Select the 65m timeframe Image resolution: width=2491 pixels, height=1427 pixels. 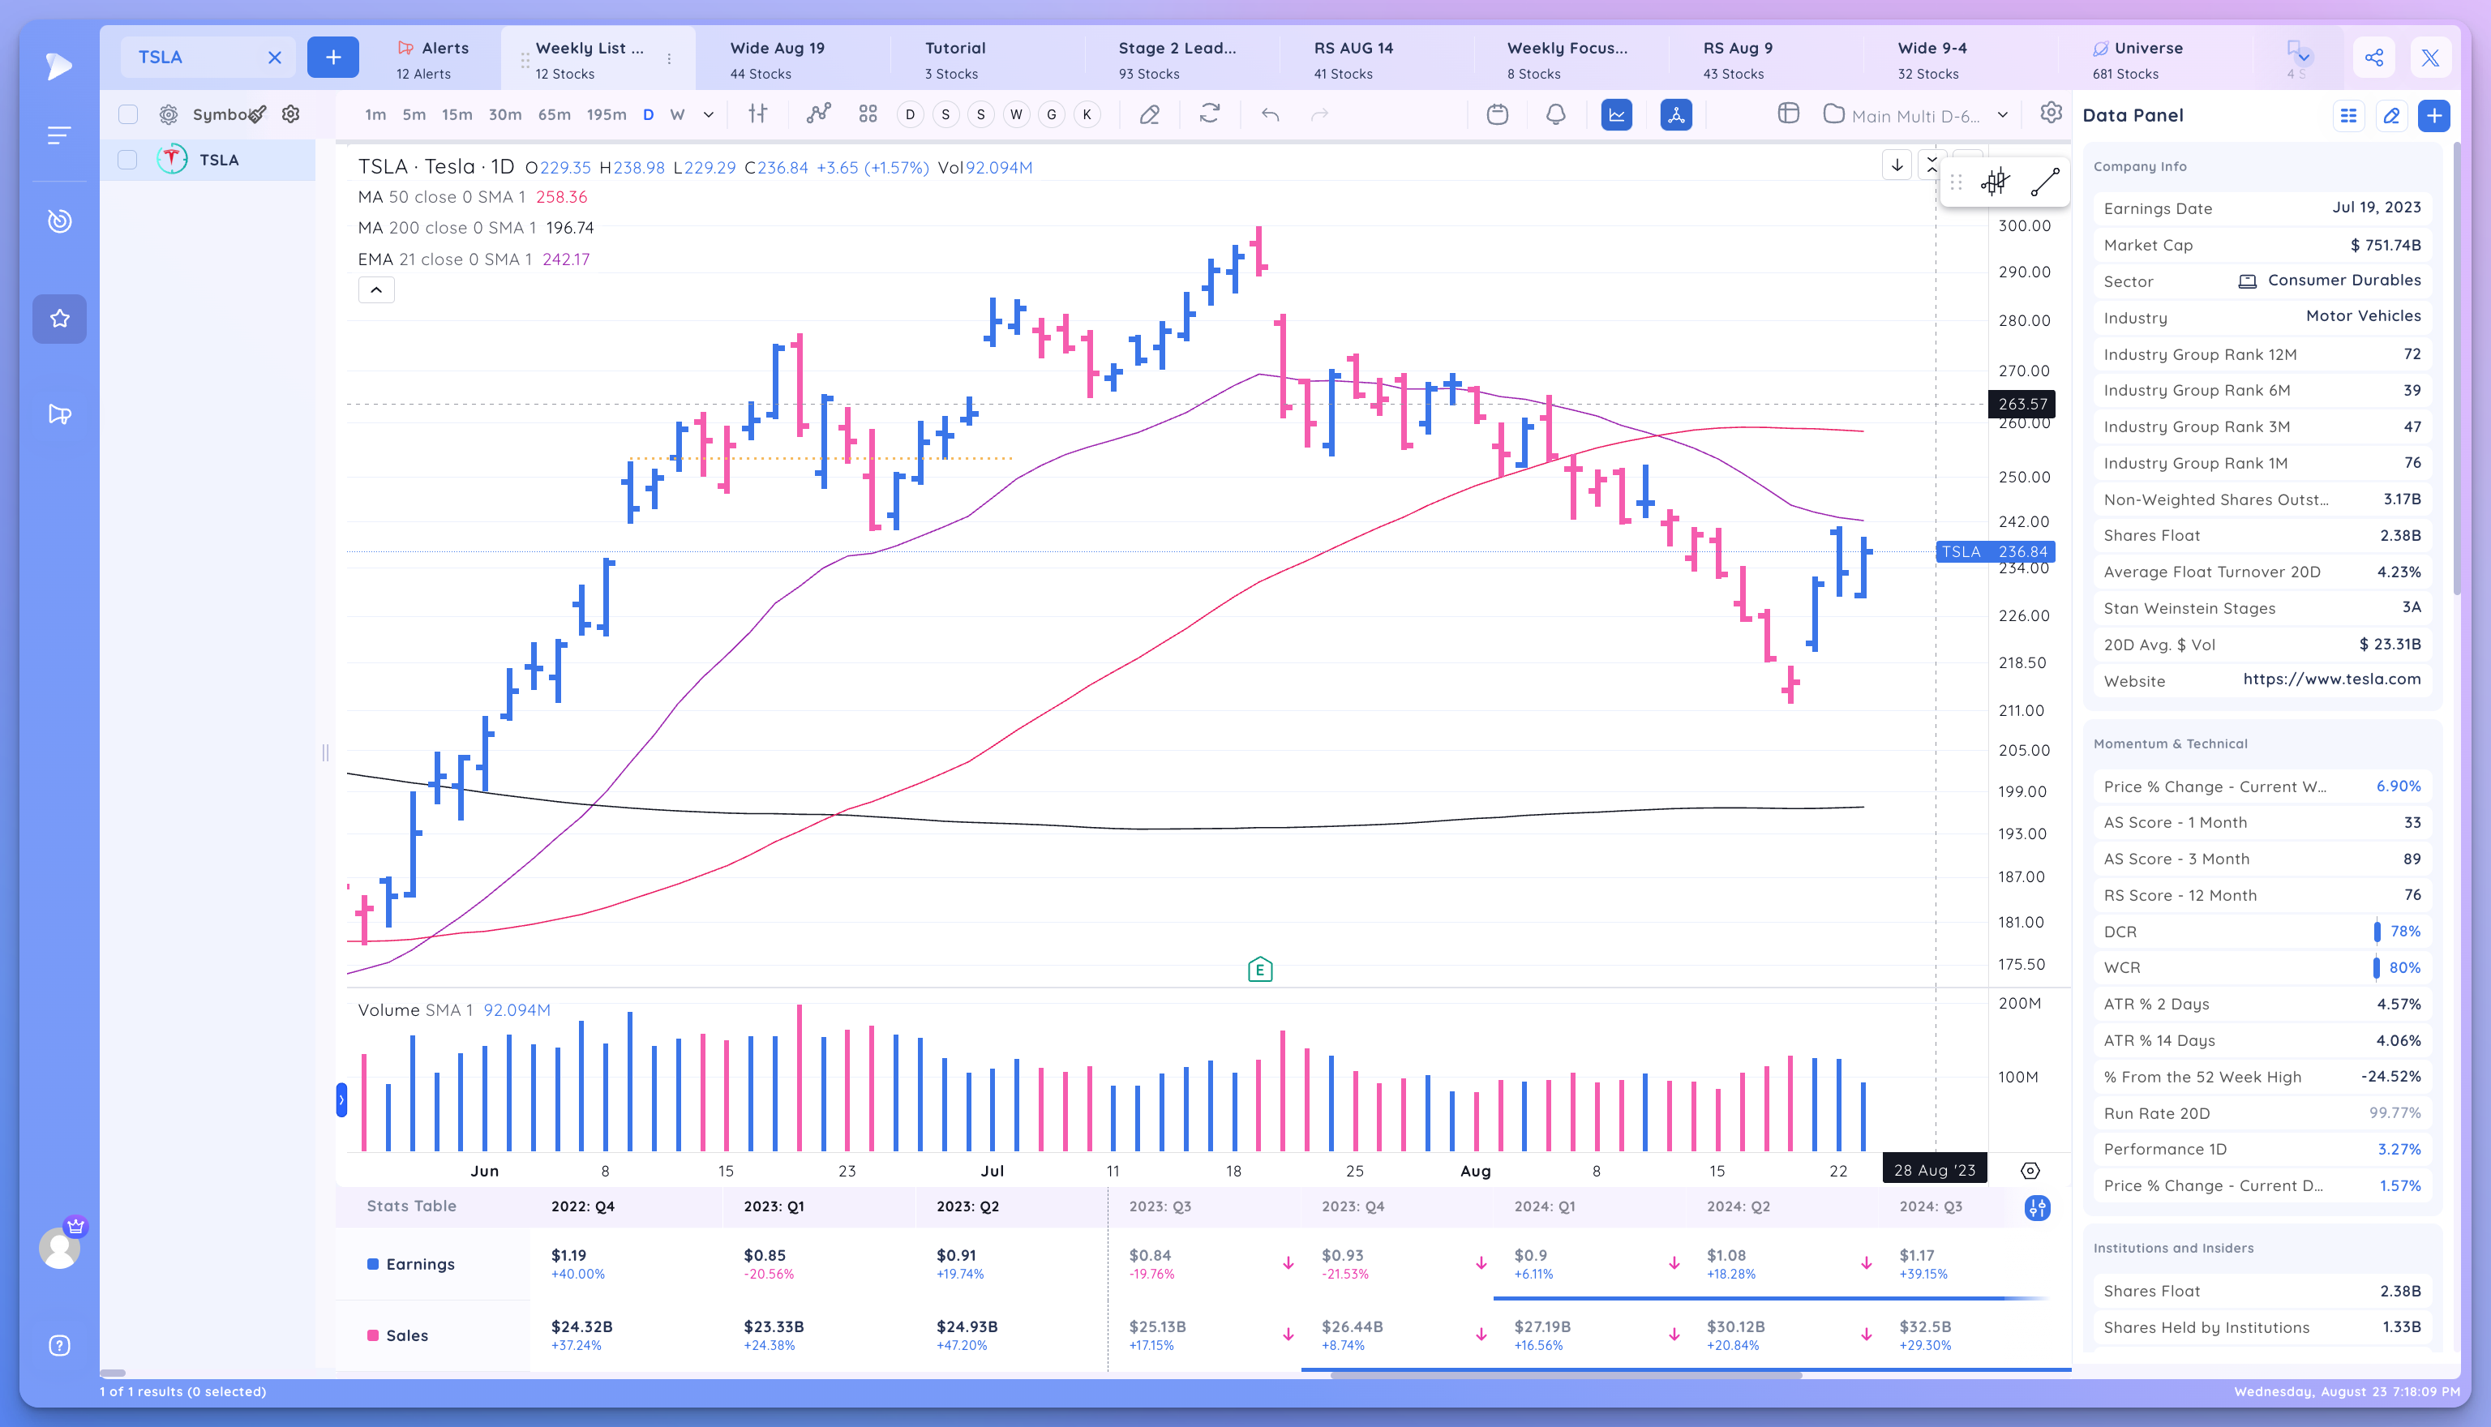pos(554,114)
